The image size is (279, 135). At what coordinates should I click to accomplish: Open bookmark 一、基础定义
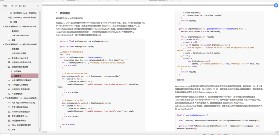click(x=14, y=31)
